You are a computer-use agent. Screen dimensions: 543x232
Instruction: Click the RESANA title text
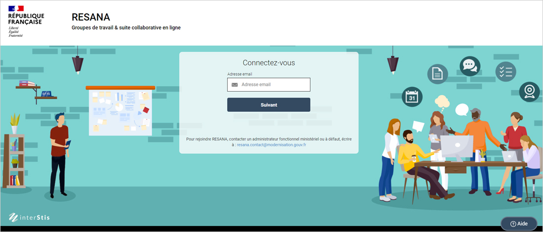pos(91,17)
